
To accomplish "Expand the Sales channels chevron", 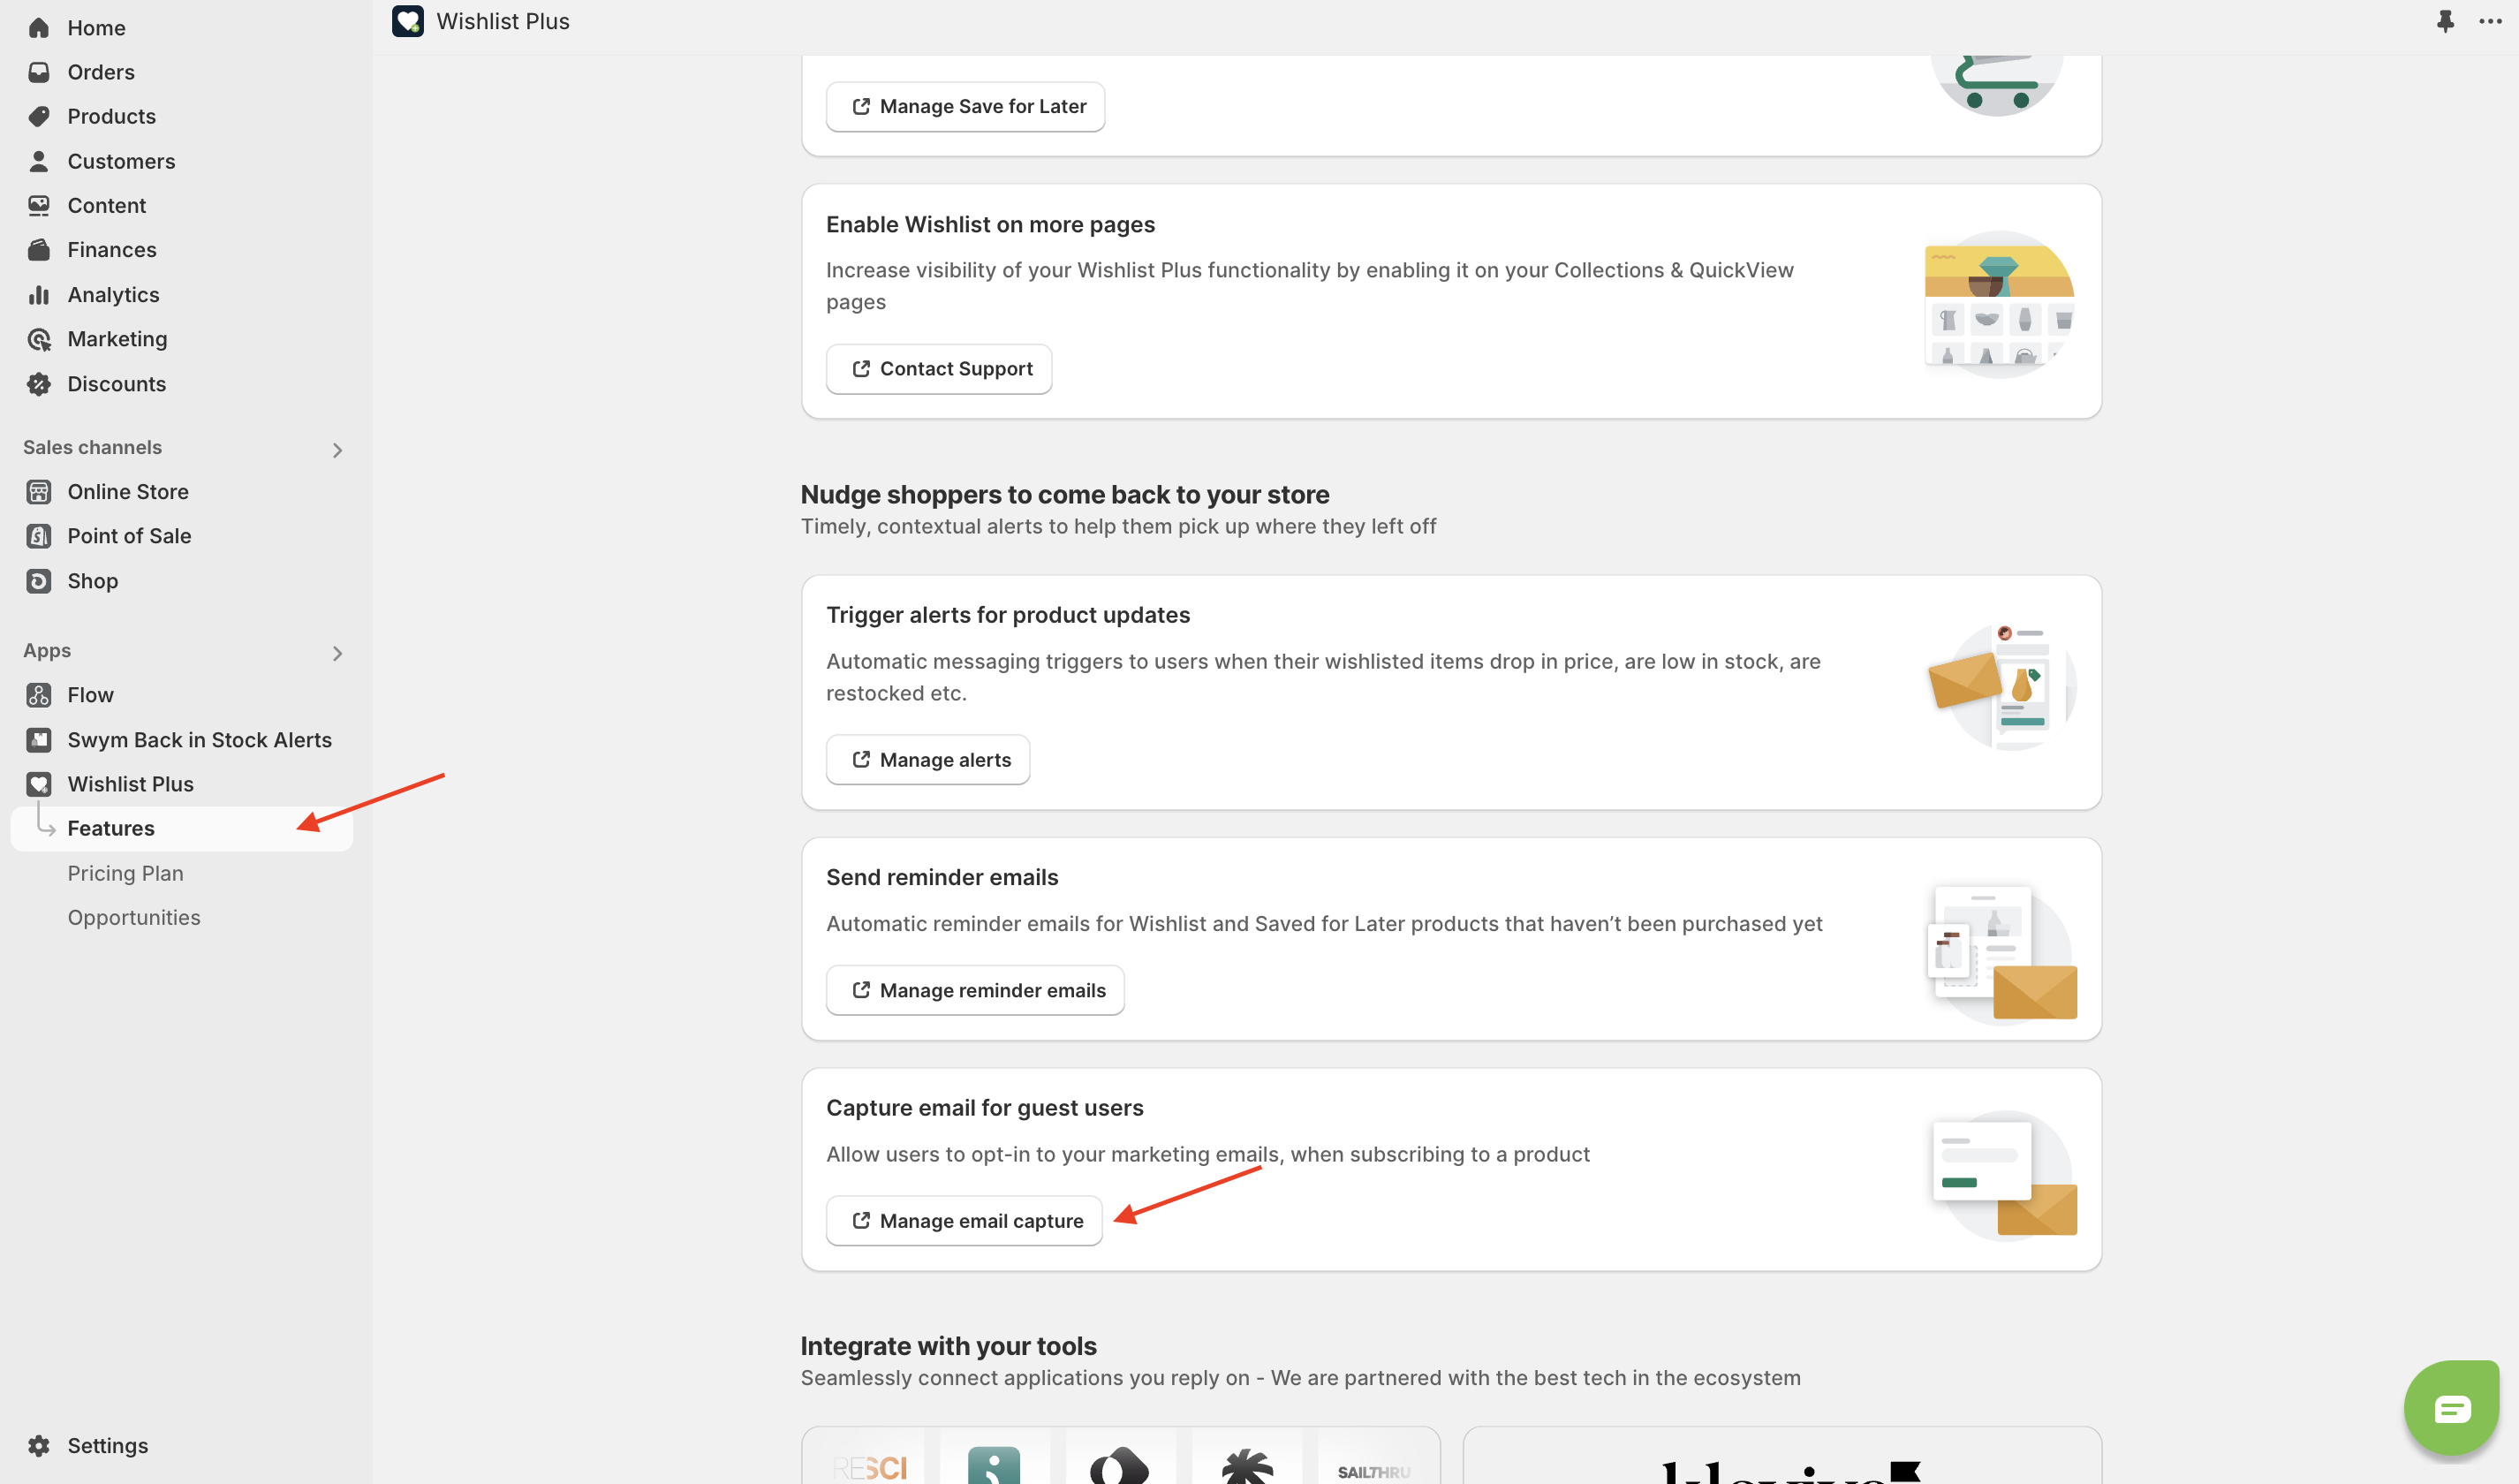I will pos(337,450).
